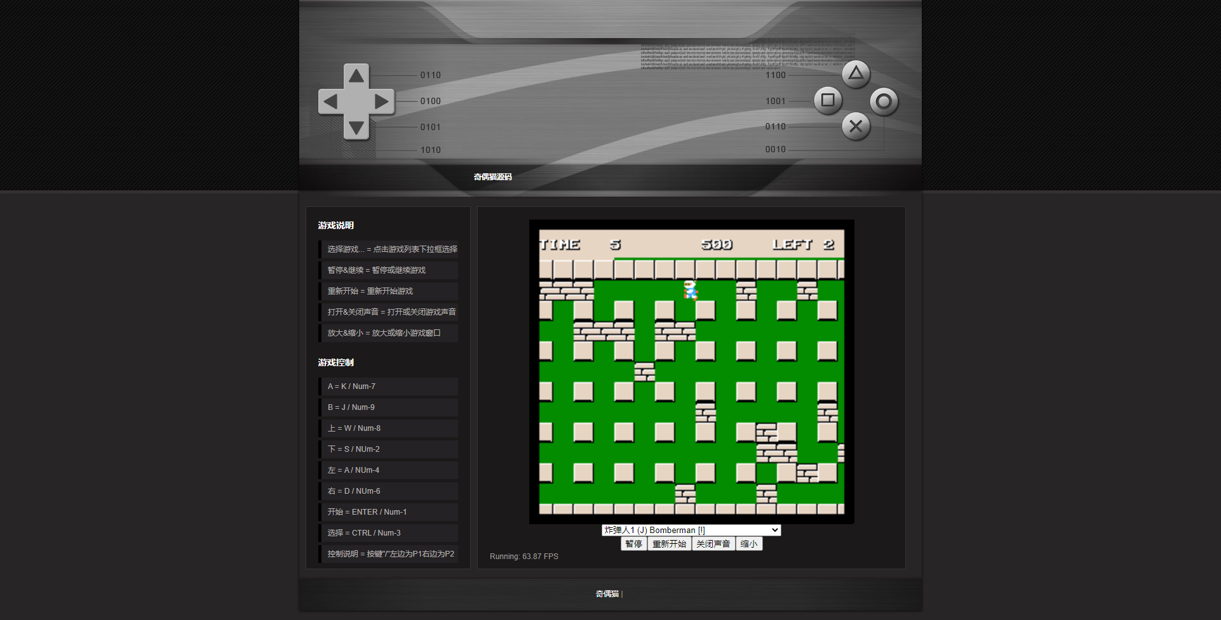Click the LEFT 2 lives indicator
Viewport: 1221px width, 620px height.
(803, 245)
